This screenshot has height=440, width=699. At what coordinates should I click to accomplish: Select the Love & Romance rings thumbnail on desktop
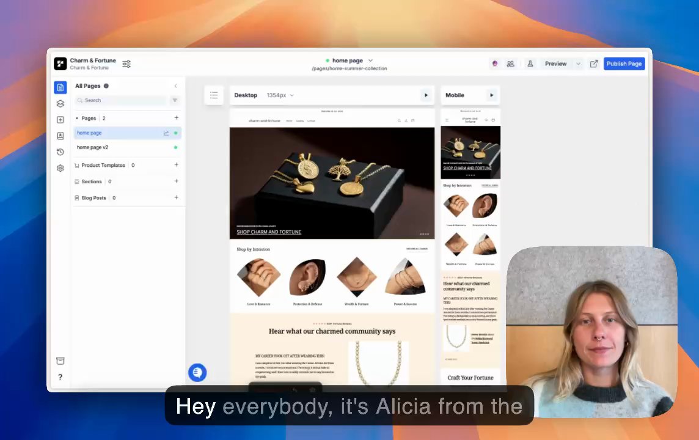(258, 277)
